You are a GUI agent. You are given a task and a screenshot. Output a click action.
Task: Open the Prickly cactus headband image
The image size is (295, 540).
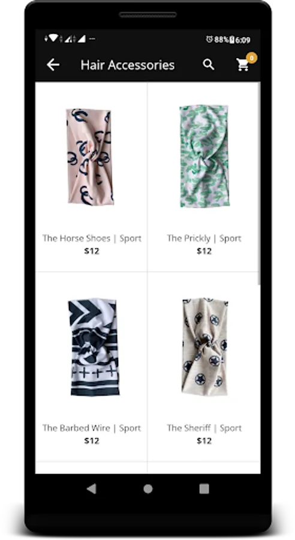[x=204, y=156]
